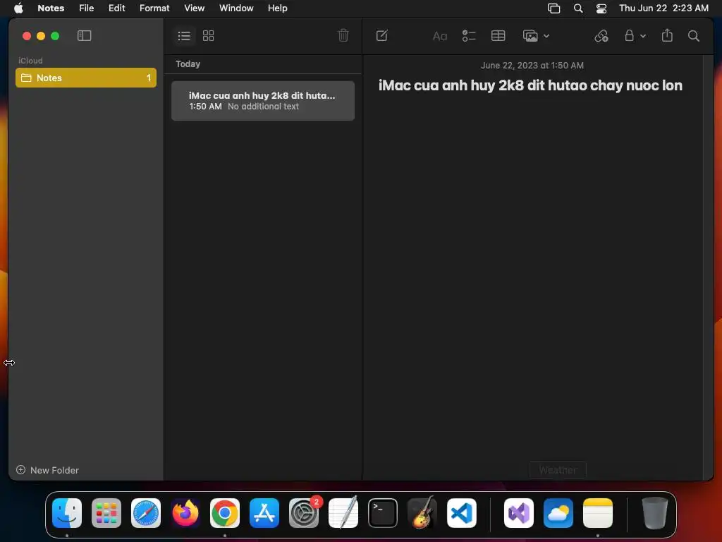Launch Visual Studio from the Dock
722x542 pixels.
[519, 513]
